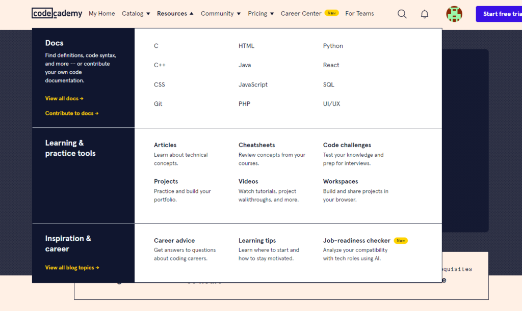Screen dimensions: 522x311
Task: Collapse the Resources dropdown
Action: (175, 14)
